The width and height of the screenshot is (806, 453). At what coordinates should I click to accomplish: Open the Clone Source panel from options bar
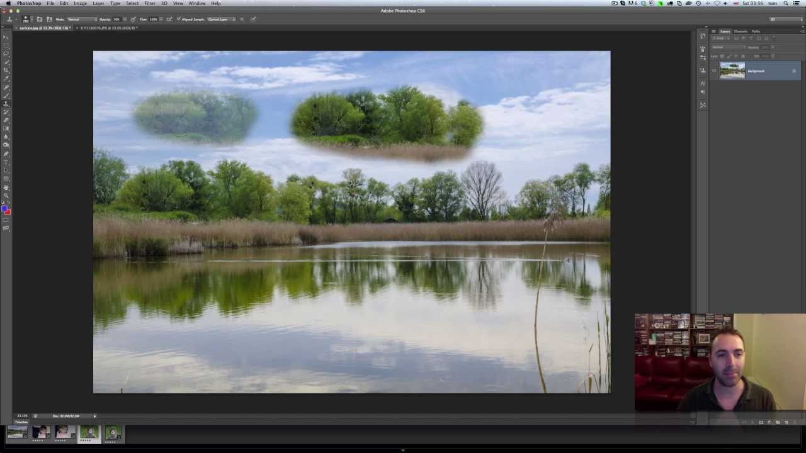point(49,19)
